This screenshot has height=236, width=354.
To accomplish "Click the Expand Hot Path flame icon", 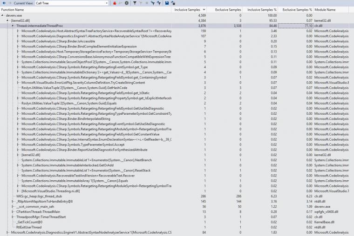I will pos(115,3).
